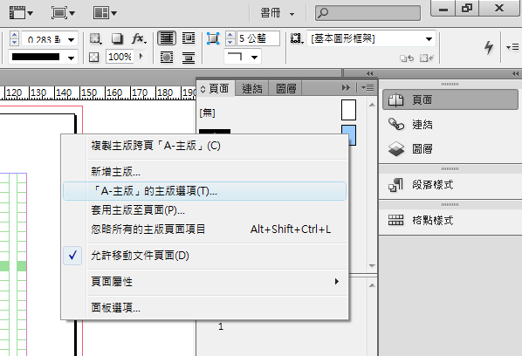This screenshot has width=522, height=356.
Task: Switch to the 頁面 tab
Action: (x=216, y=88)
